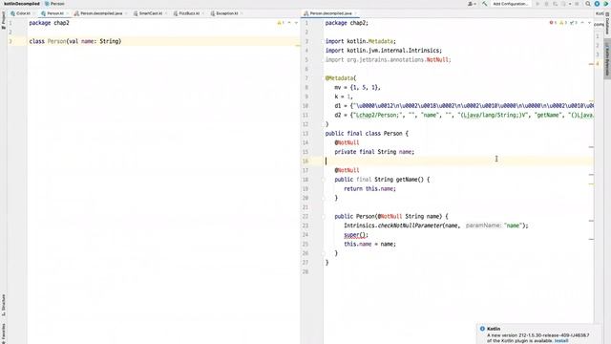Click the Intrinsics.checkNotNullParameter call

[x=435, y=226]
